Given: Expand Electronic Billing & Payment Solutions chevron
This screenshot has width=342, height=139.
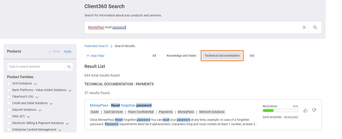Looking at the screenshot, I should [x=67, y=123].
